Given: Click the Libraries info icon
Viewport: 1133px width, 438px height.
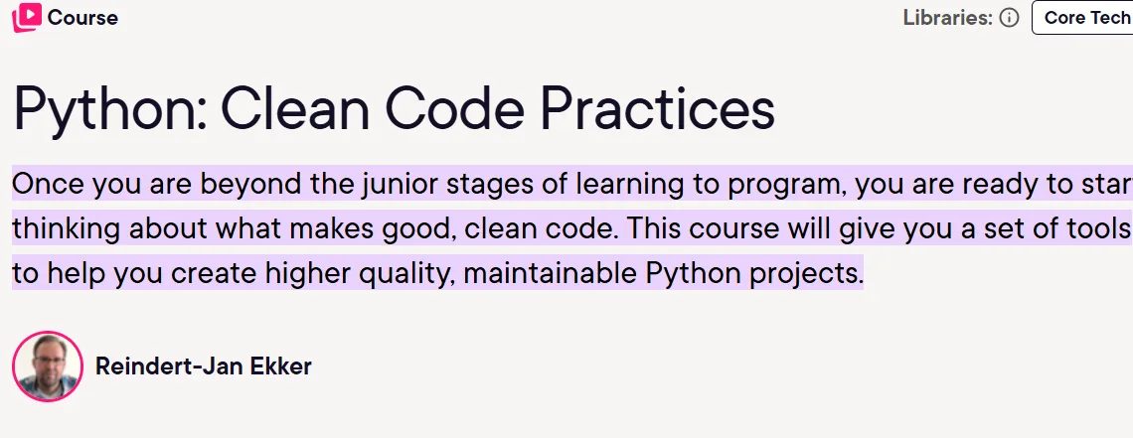Looking at the screenshot, I should pyautogui.click(x=1009, y=18).
